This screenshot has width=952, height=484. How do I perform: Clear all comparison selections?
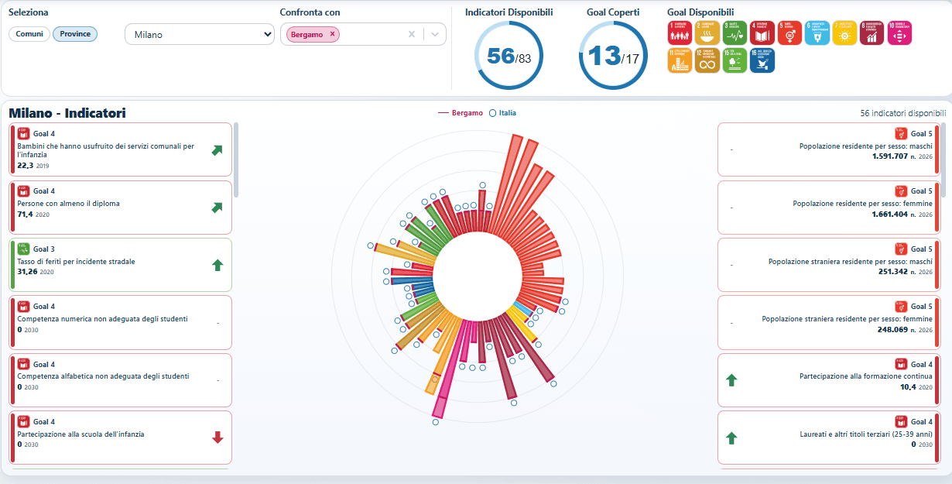pyautogui.click(x=412, y=34)
